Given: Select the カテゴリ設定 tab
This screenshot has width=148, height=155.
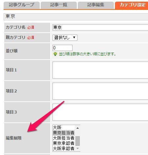Looking at the screenshot, I should click(x=131, y=5).
